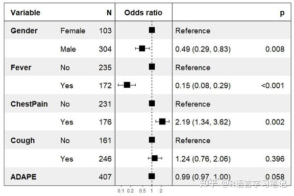Click the Male row odds ratio square marker
The image size is (294, 196).
point(142,49)
